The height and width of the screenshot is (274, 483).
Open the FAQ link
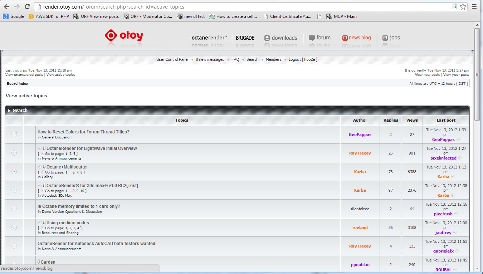click(x=235, y=59)
